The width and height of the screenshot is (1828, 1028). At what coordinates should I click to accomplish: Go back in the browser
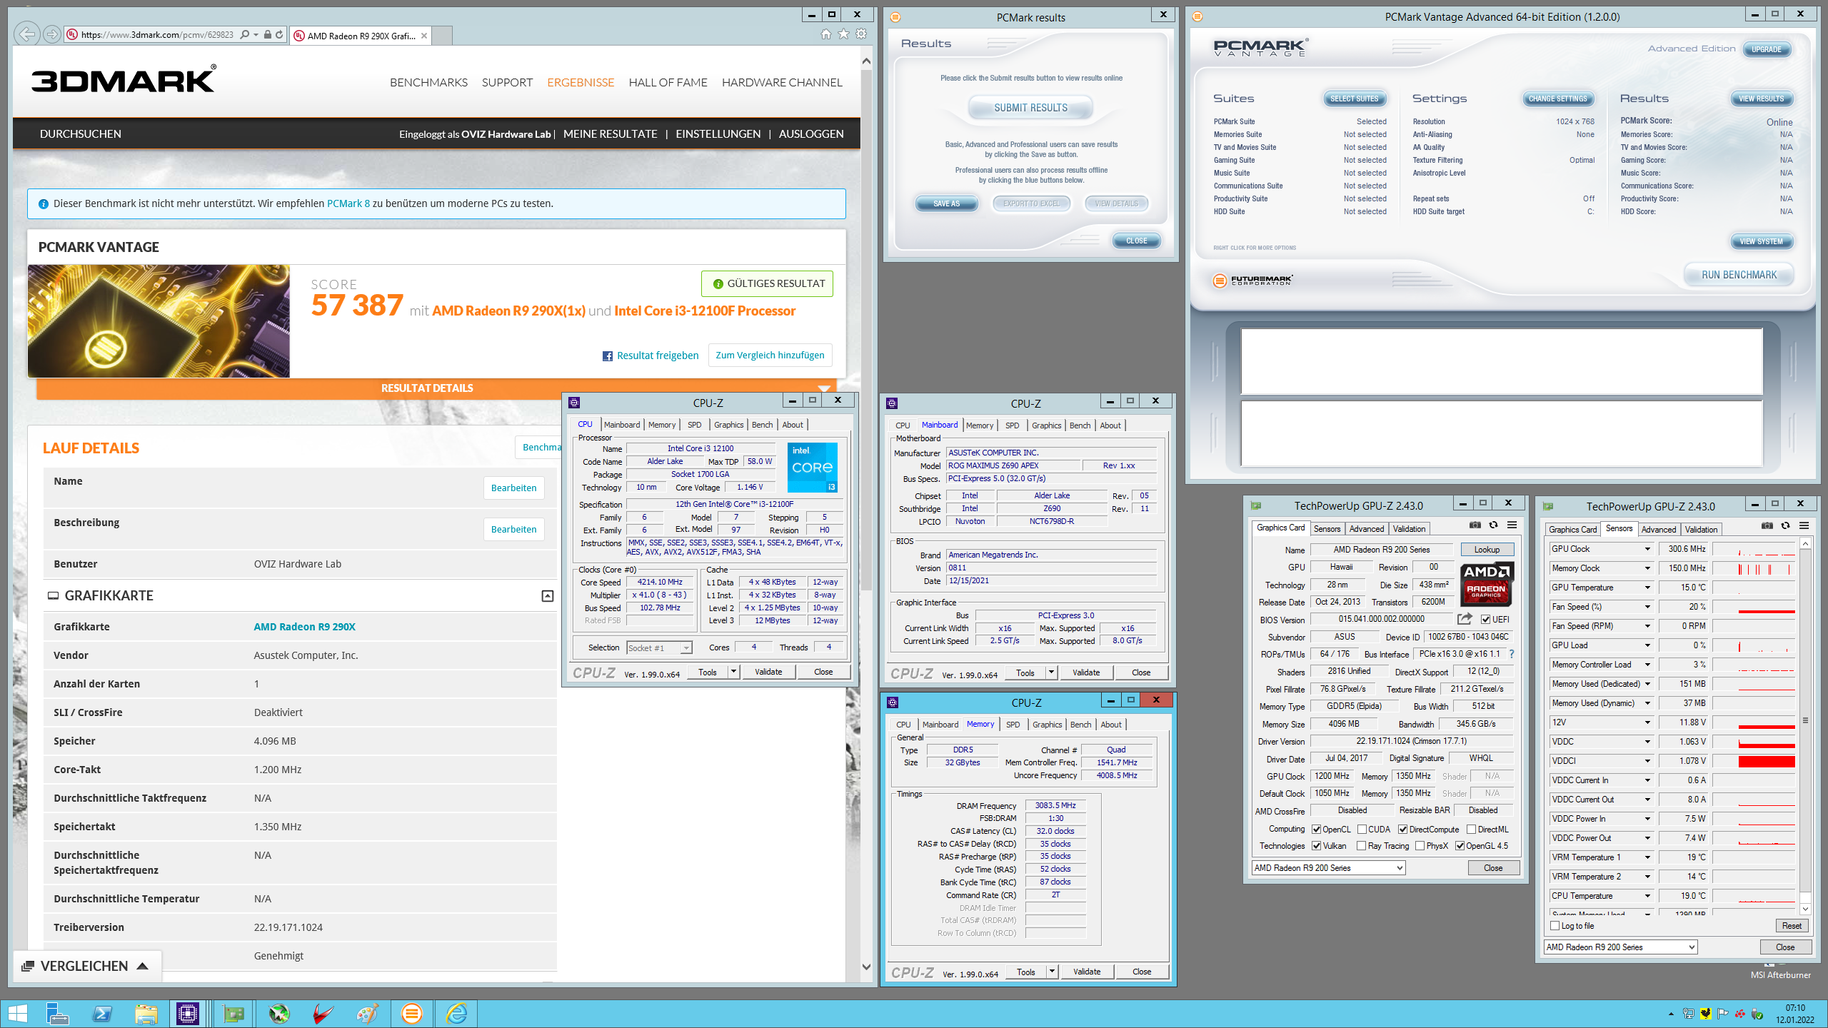pyautogui.click(x=26, y=34)
